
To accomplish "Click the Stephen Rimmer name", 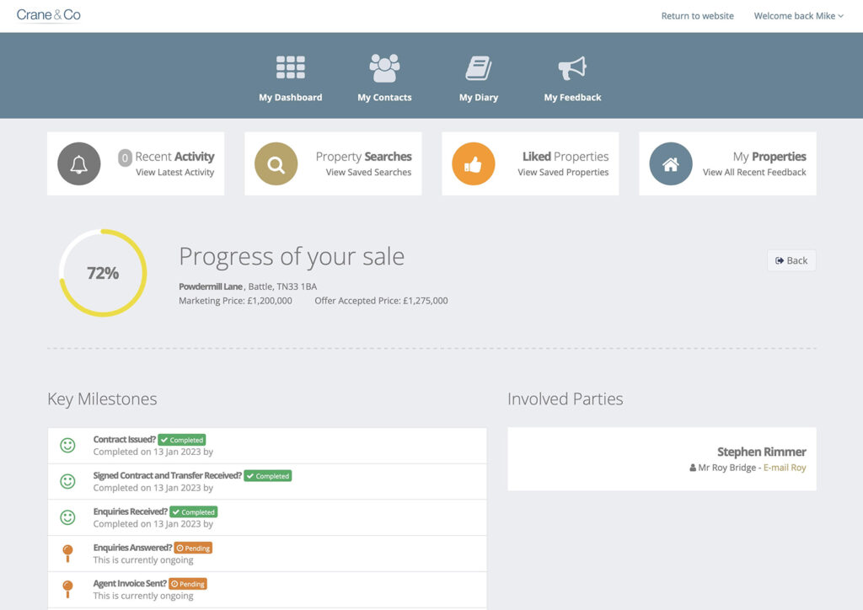I will point(762,452).
